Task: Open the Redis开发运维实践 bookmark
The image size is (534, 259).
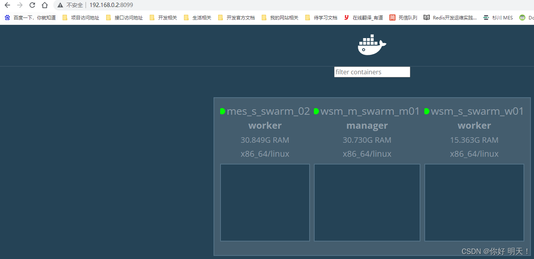Action: [x=450, y=17]
